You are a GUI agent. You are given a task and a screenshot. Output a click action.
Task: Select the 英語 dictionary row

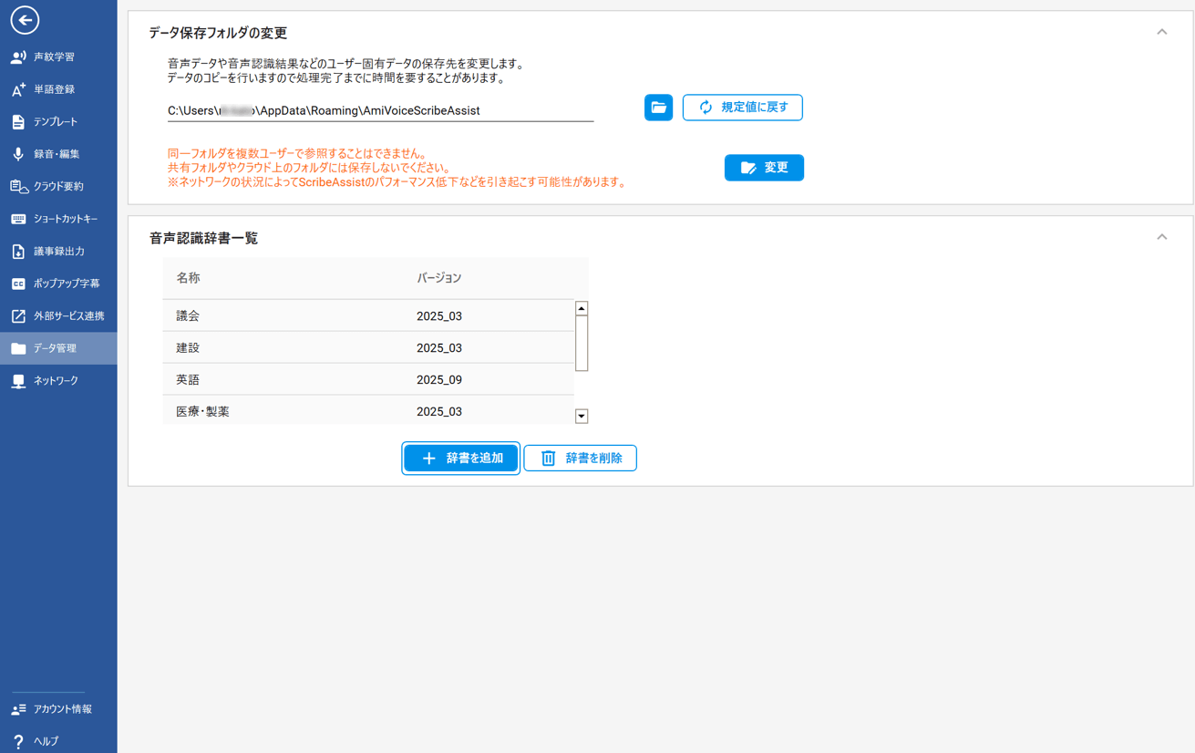pos(367,379)
